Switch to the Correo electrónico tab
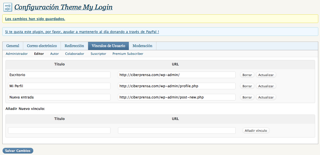The height and width of the screenshot is (155, 320). tap(42, 46)
